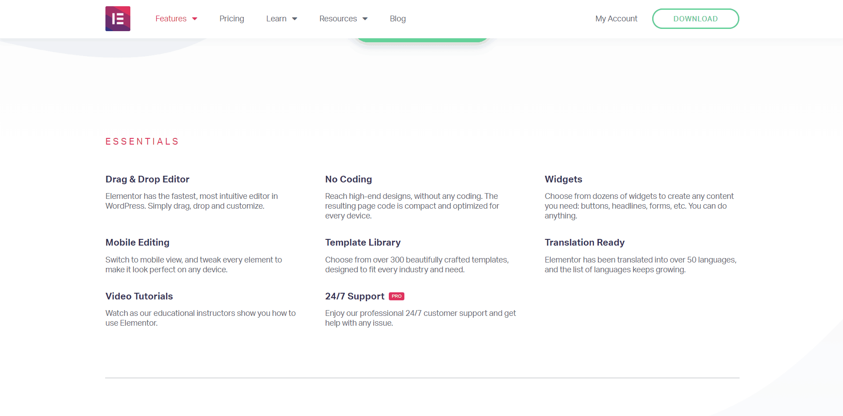Click the Elementor logo icon
The width and height of the screenshot is (843, 416).
[x=118, y=19]
